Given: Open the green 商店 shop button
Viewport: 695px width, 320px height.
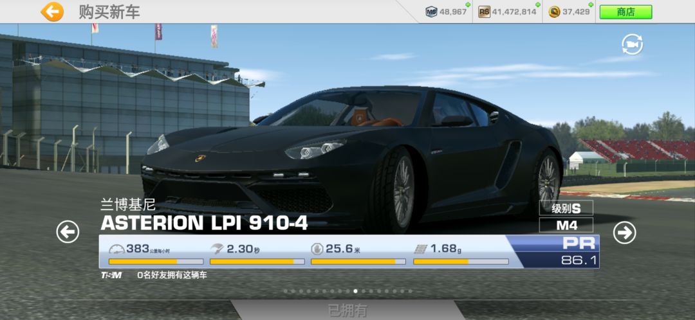Looking at the screenshot, I should click(625, 12).
